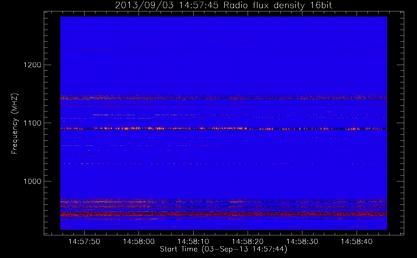Screen dimensions: 417x258
Task: Click the 14:58:30 time tick label
Action: click(302, 242)
